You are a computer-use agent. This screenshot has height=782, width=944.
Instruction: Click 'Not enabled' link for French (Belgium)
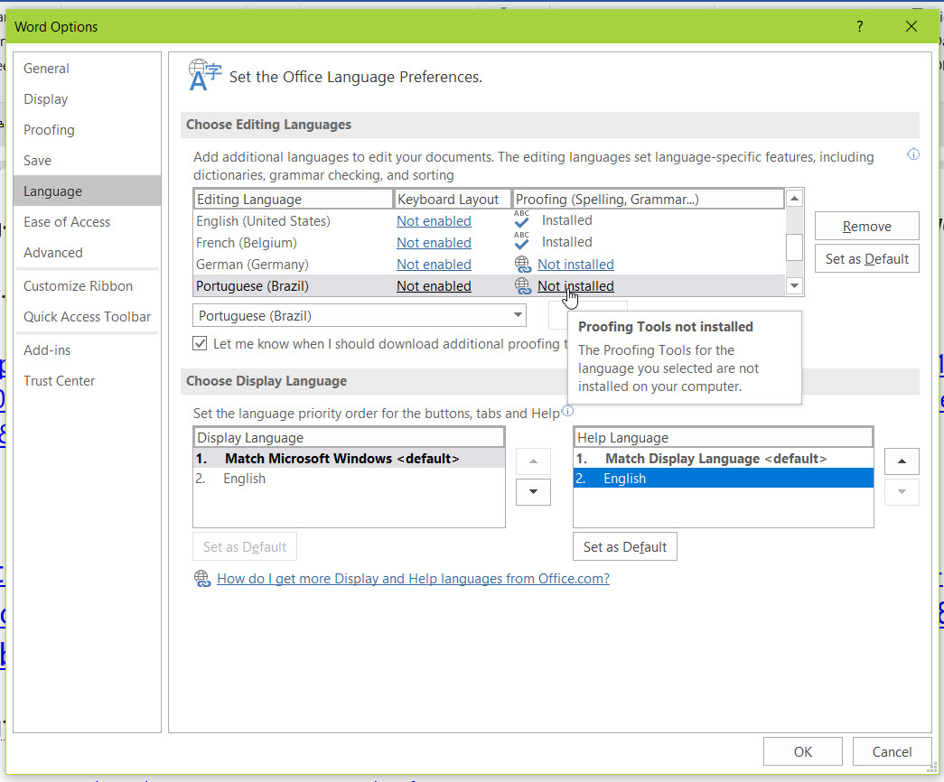point(434,243)
